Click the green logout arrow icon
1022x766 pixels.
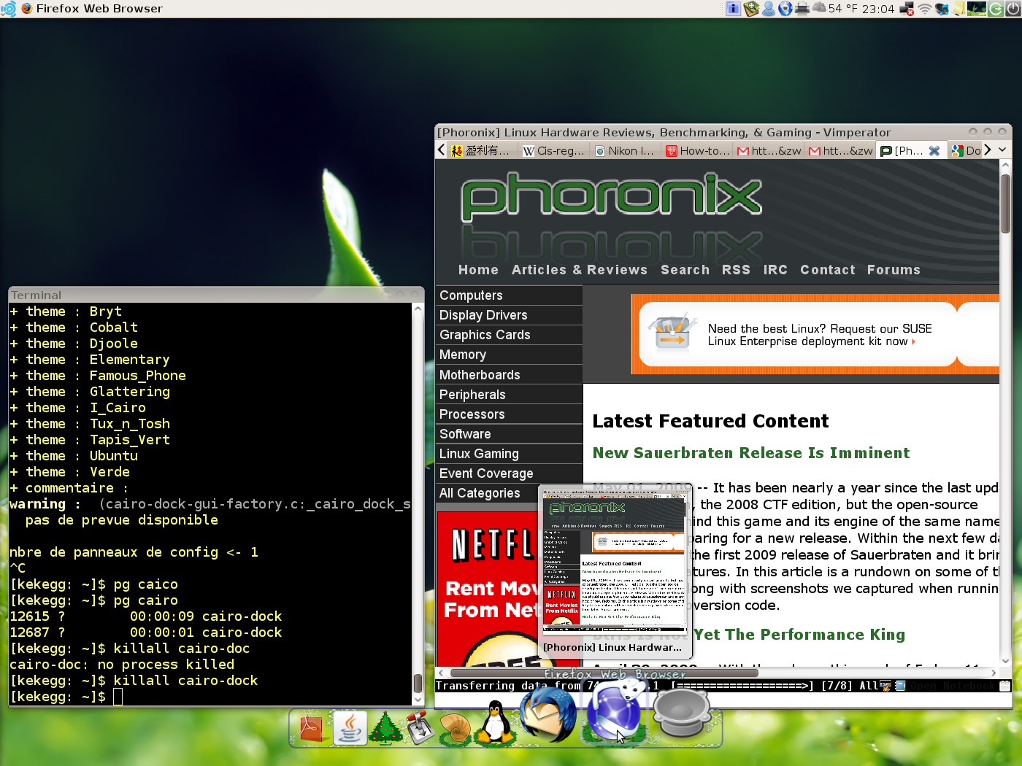(995, 9)
